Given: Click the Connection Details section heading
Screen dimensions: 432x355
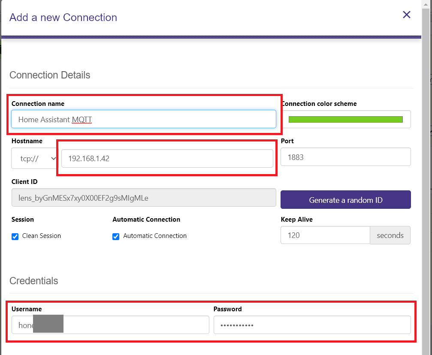Looking at the screenshot, I should point(50,75).
